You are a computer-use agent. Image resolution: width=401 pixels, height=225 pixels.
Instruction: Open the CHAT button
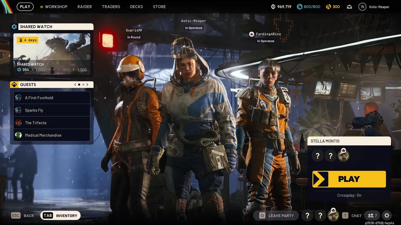coord(352,216)
